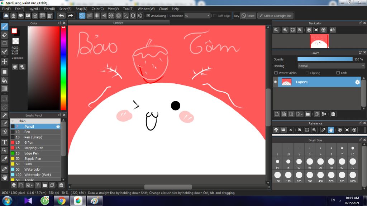This screenshot has height=206, width=367.
Task: Select the Brush tool in left toolbar
Action: [x=5, y=26]
